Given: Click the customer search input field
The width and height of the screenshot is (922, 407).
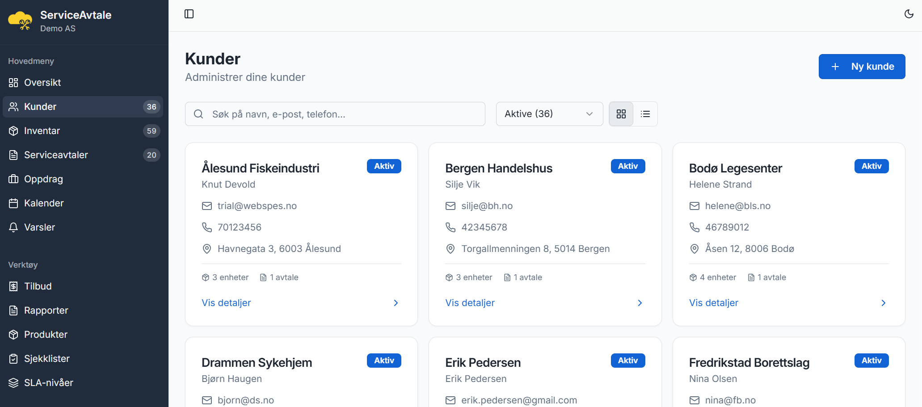Looking at the screenshot, I should [x=335, y=114].
